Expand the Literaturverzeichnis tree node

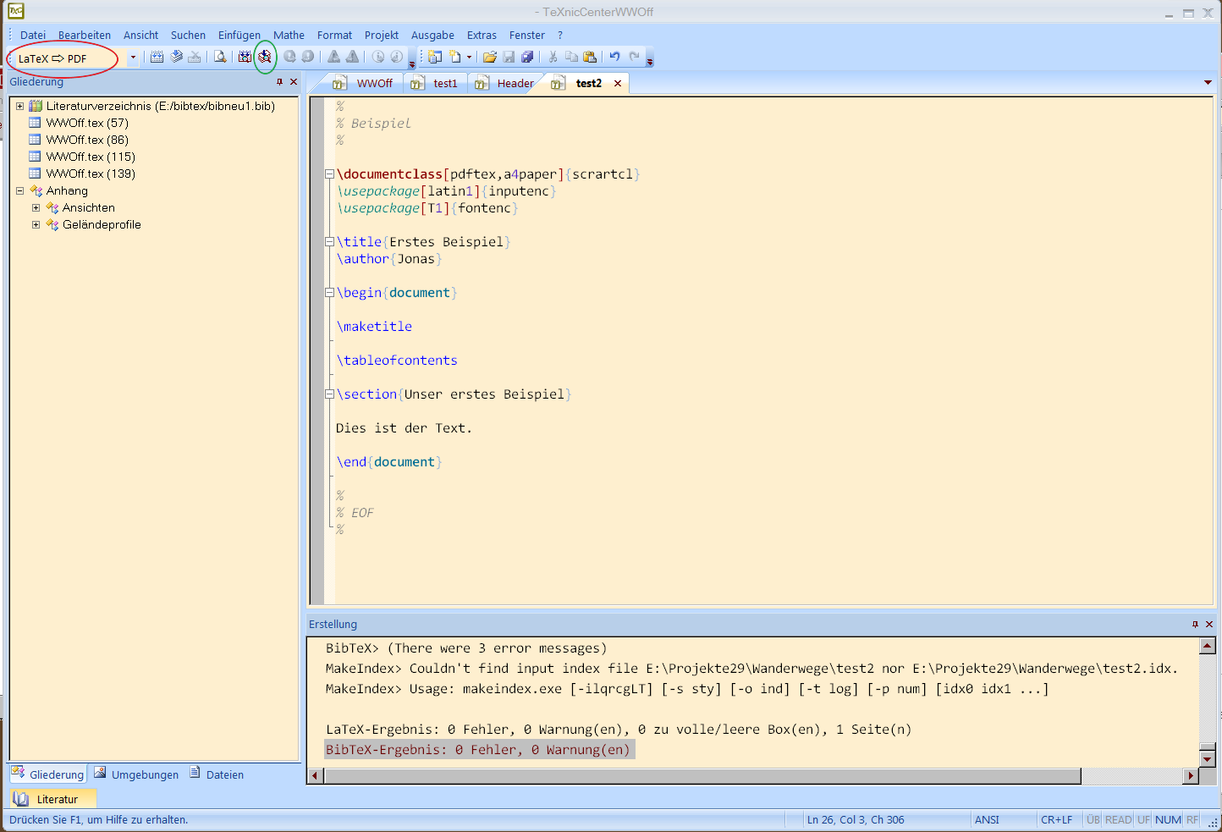point(19,107)
